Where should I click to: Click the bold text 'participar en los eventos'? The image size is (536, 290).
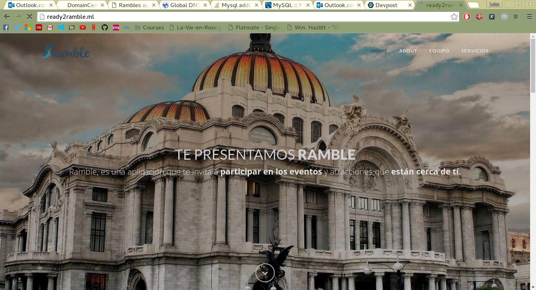click(x=271, y=172)
